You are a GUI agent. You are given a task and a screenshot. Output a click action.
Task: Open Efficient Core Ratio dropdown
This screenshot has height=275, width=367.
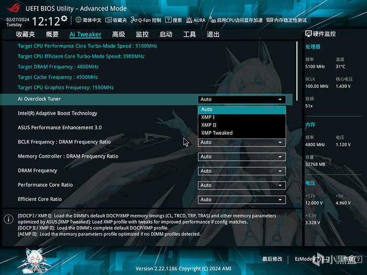coord(242,200)
